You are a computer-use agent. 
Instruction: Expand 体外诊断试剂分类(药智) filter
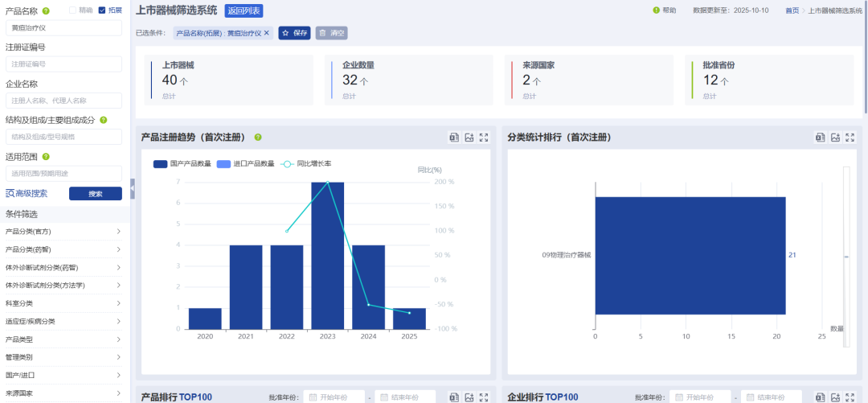click(x=63, y=267)
